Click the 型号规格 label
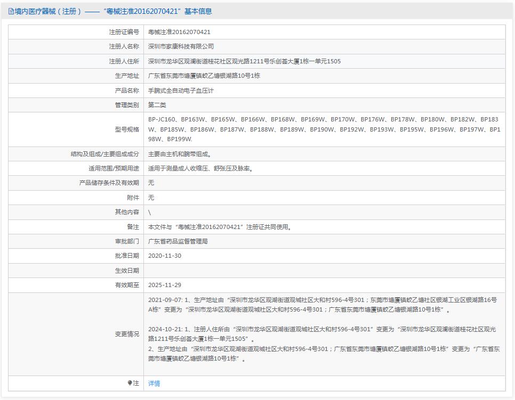Viewport: 515px width, 400px height. [x=127, y=129]
